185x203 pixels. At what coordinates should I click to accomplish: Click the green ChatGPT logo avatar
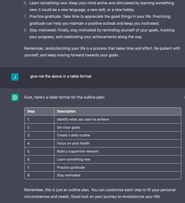(x=15, y=97)
